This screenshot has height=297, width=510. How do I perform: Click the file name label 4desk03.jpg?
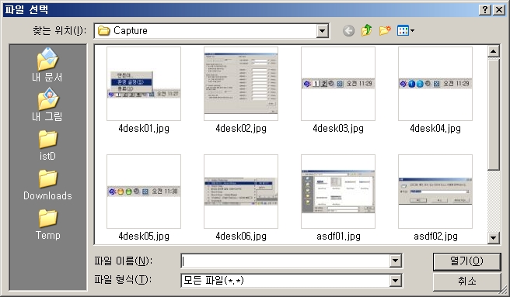point(338,129)
